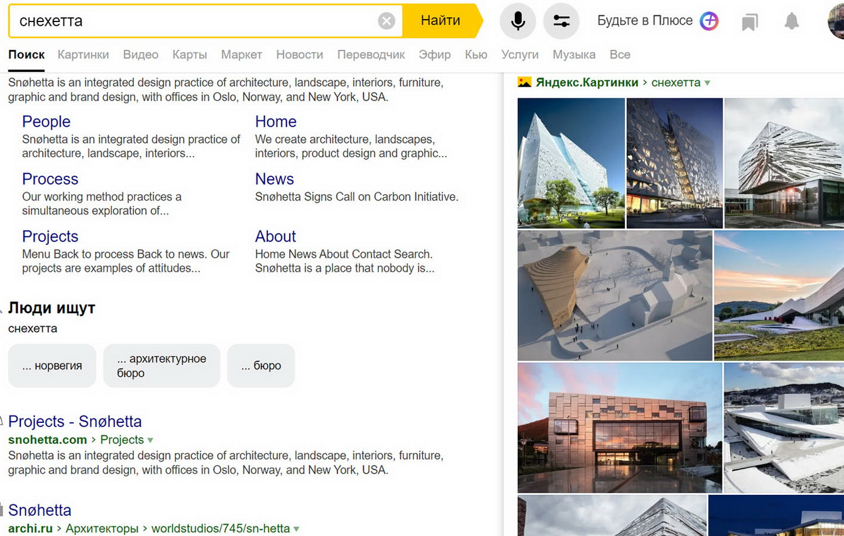Open the Музыка tab
The width and height of the screenshot is (844, 536).
[x=574, y=55]
